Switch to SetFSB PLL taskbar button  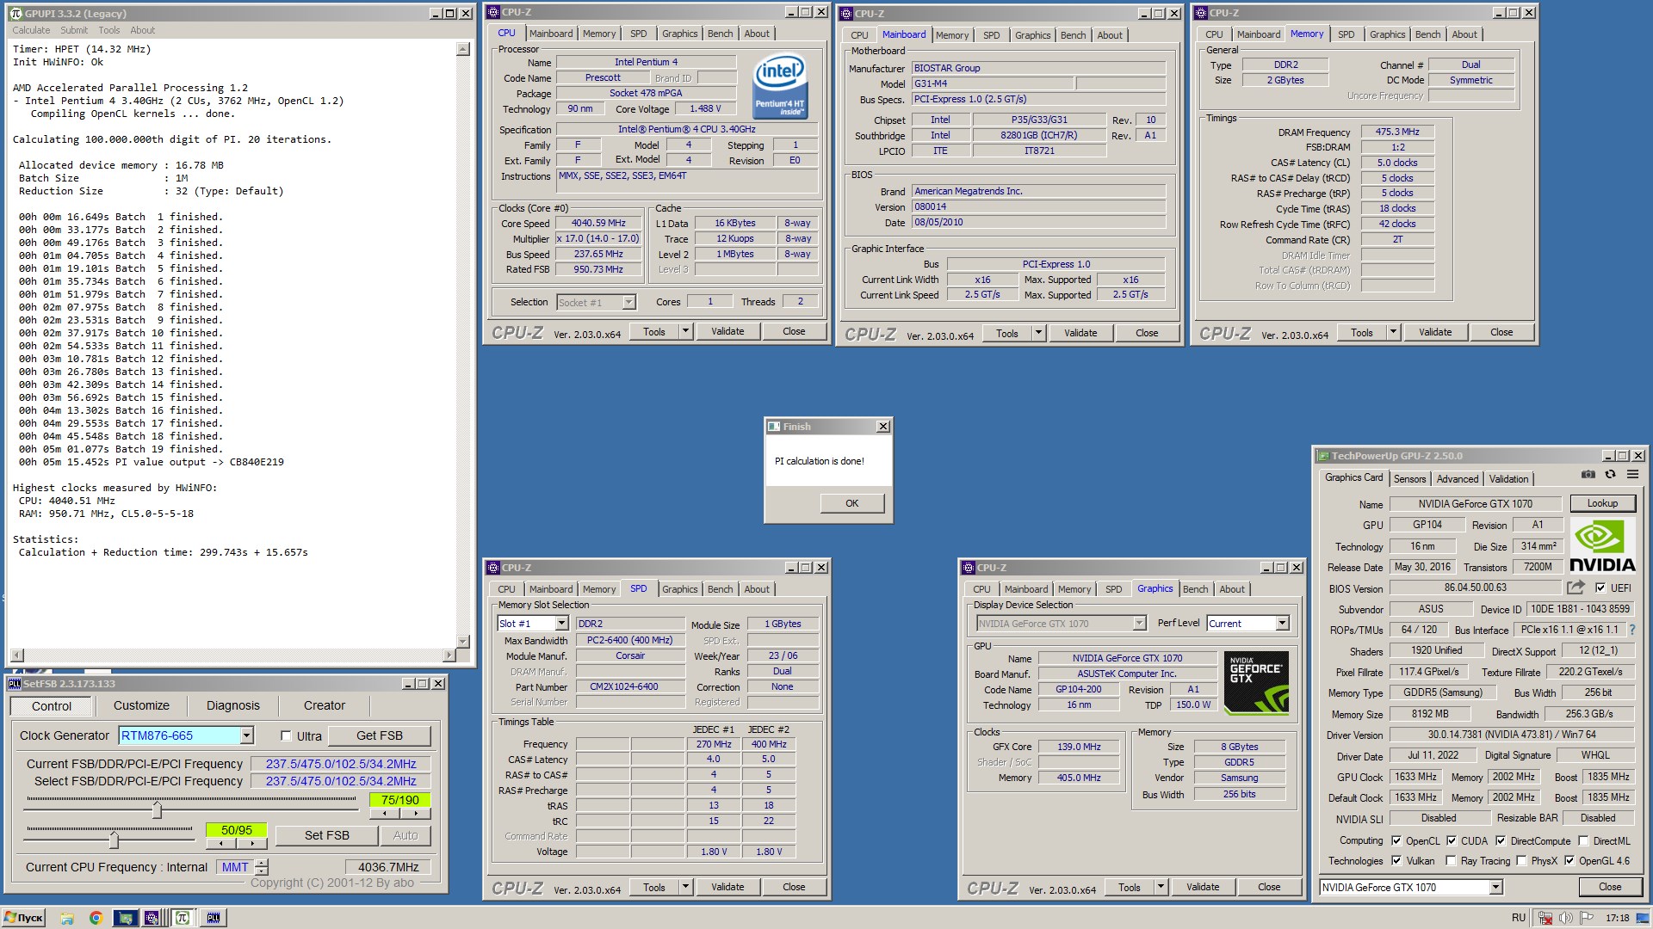pos(213,918)
